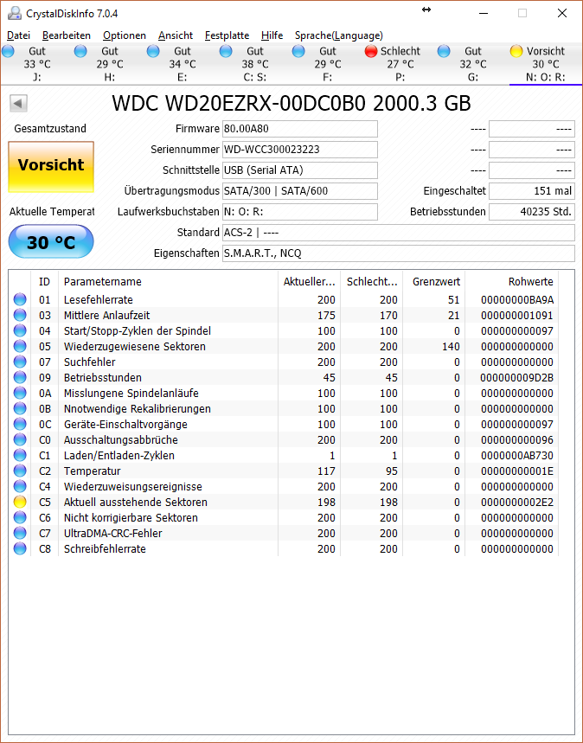Click the Grenzwert column header
This screenshot has height=743, width=583.
(434, 281)
